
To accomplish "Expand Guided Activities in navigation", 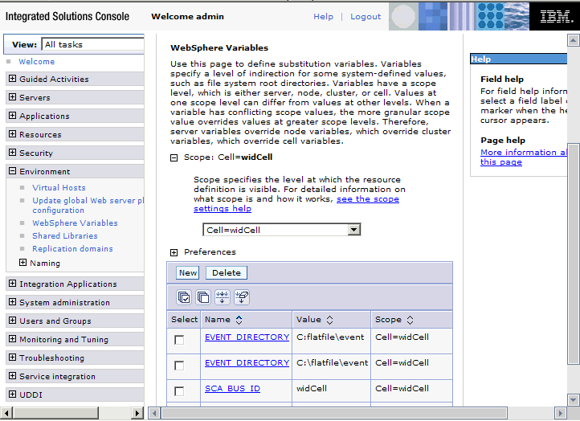I will coord(13,79).
